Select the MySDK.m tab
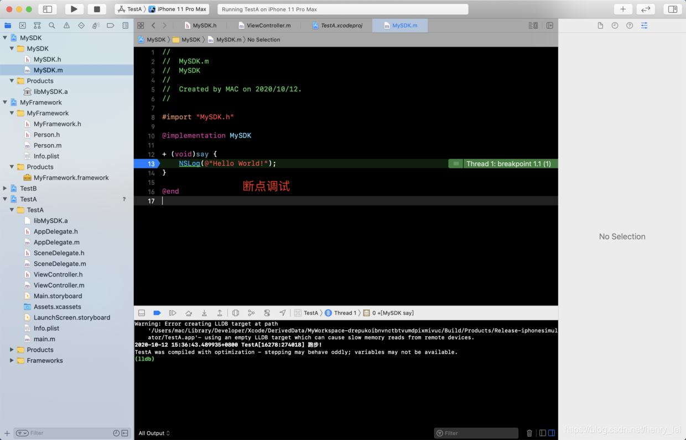The width and height of the screenshot is (686, 440). [x=401, y=25]
